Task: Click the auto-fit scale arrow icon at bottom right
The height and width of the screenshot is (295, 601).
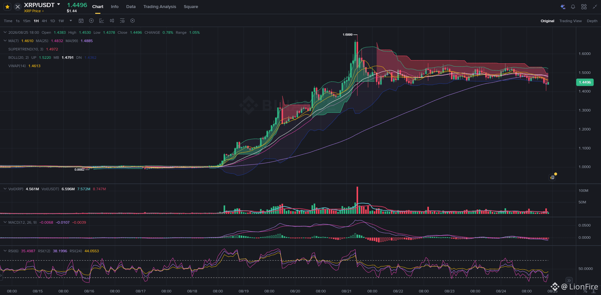Action: click(x=593, y=291)
